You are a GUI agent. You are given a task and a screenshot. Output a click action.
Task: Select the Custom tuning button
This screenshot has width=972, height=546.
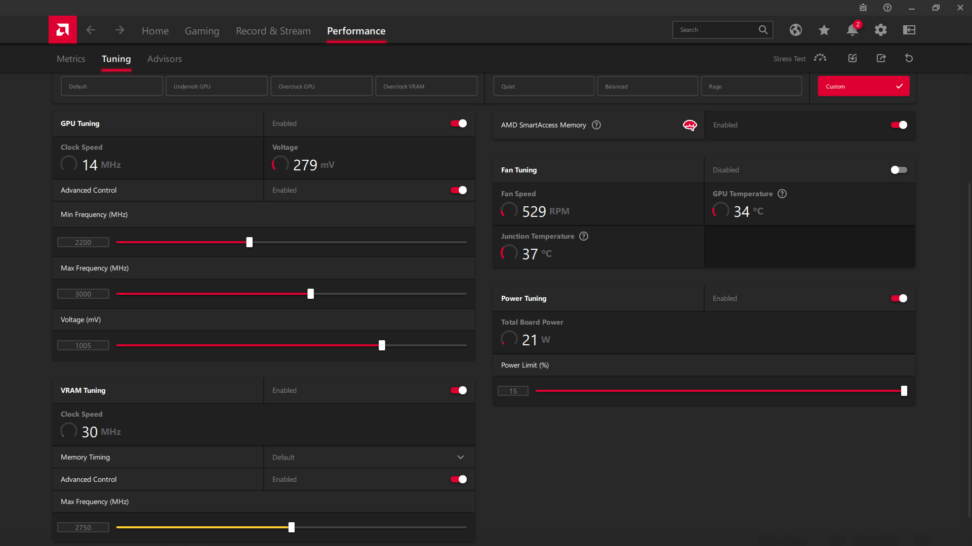864,86
